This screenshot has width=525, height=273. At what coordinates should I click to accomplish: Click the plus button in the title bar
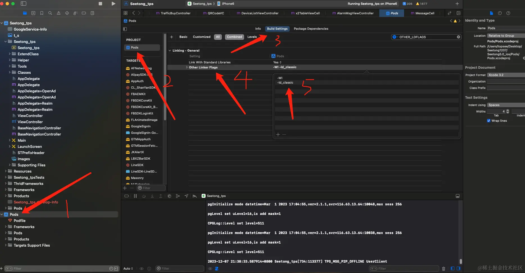click(457, 4)
